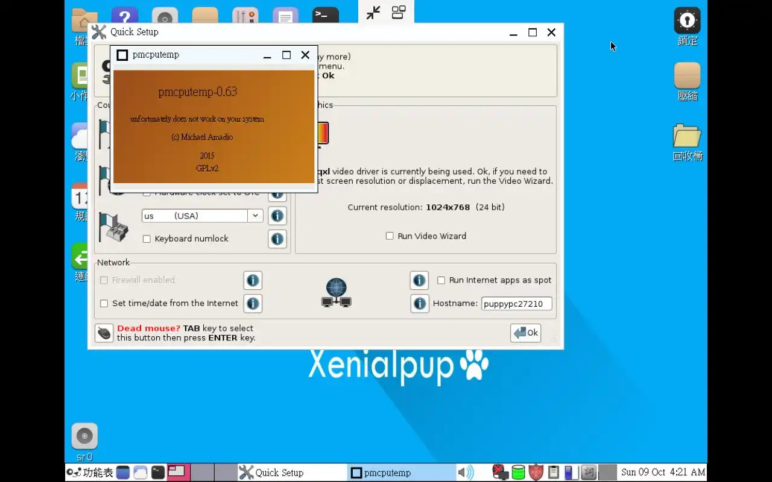Click the GPLv2 license text

[207, 168]
